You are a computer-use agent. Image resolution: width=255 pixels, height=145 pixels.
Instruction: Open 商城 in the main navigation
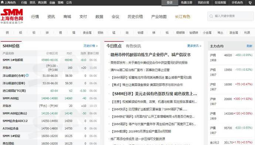point(67,17)
